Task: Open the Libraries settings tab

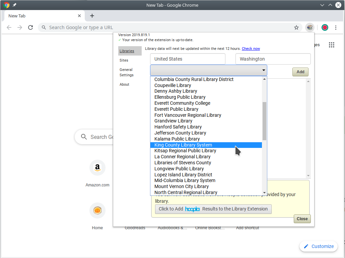Action: (x=130, y=51)
